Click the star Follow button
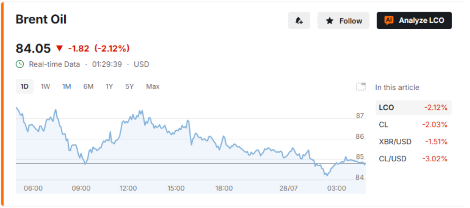Image resolution: width=470 pixels, height=208 pixels. (343, 21)
